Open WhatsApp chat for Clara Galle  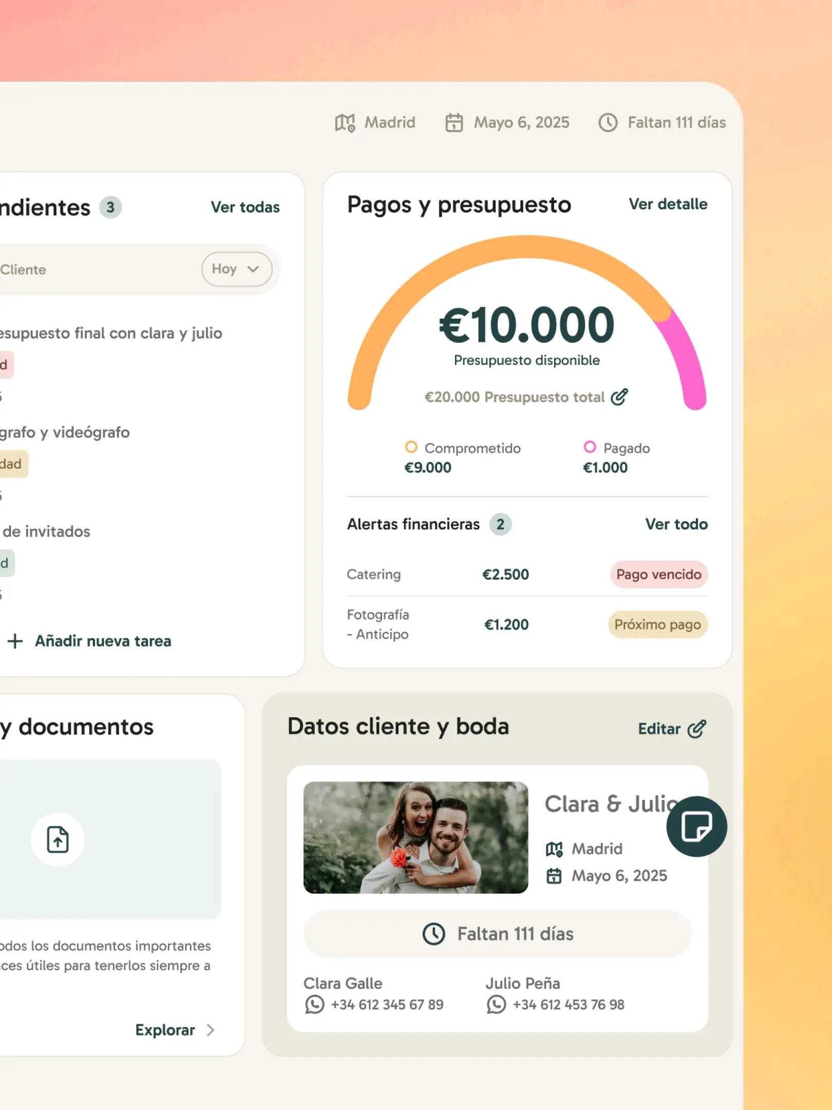pos(315,1004)
